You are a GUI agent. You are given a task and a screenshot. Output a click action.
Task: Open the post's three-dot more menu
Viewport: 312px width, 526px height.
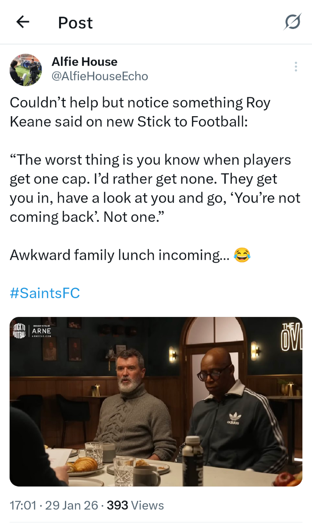pos(296,67)
